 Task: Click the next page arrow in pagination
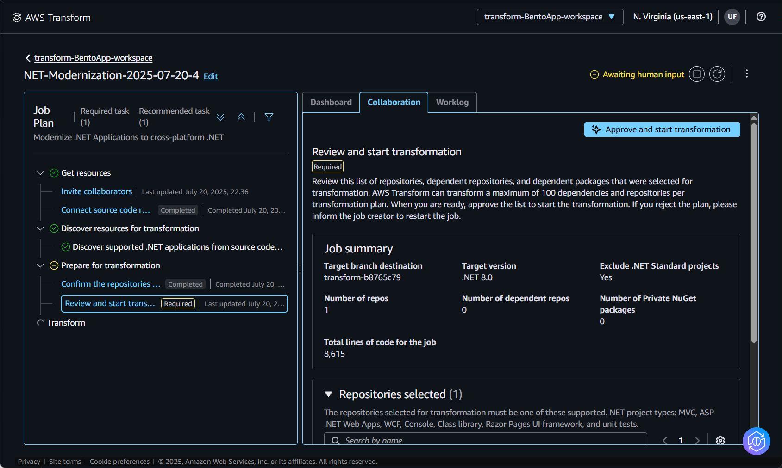point(697,440)
